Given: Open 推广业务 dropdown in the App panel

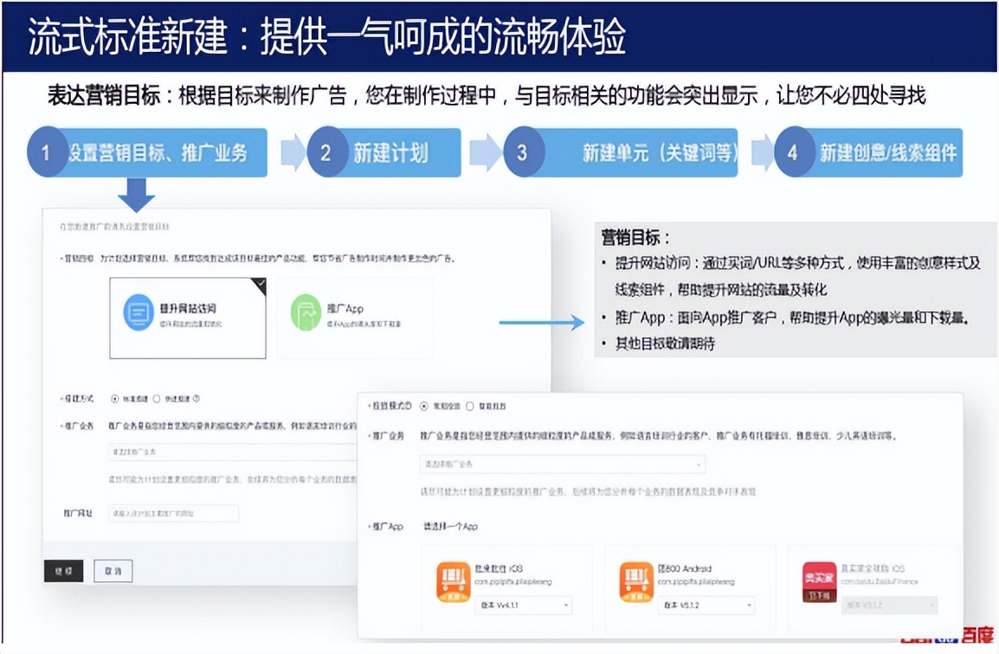Looking at the screenshot, I should pos(563,465).
